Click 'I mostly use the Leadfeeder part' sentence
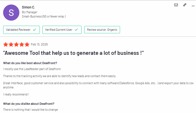The height and width of the screenshot is (113, 196). 32,69
